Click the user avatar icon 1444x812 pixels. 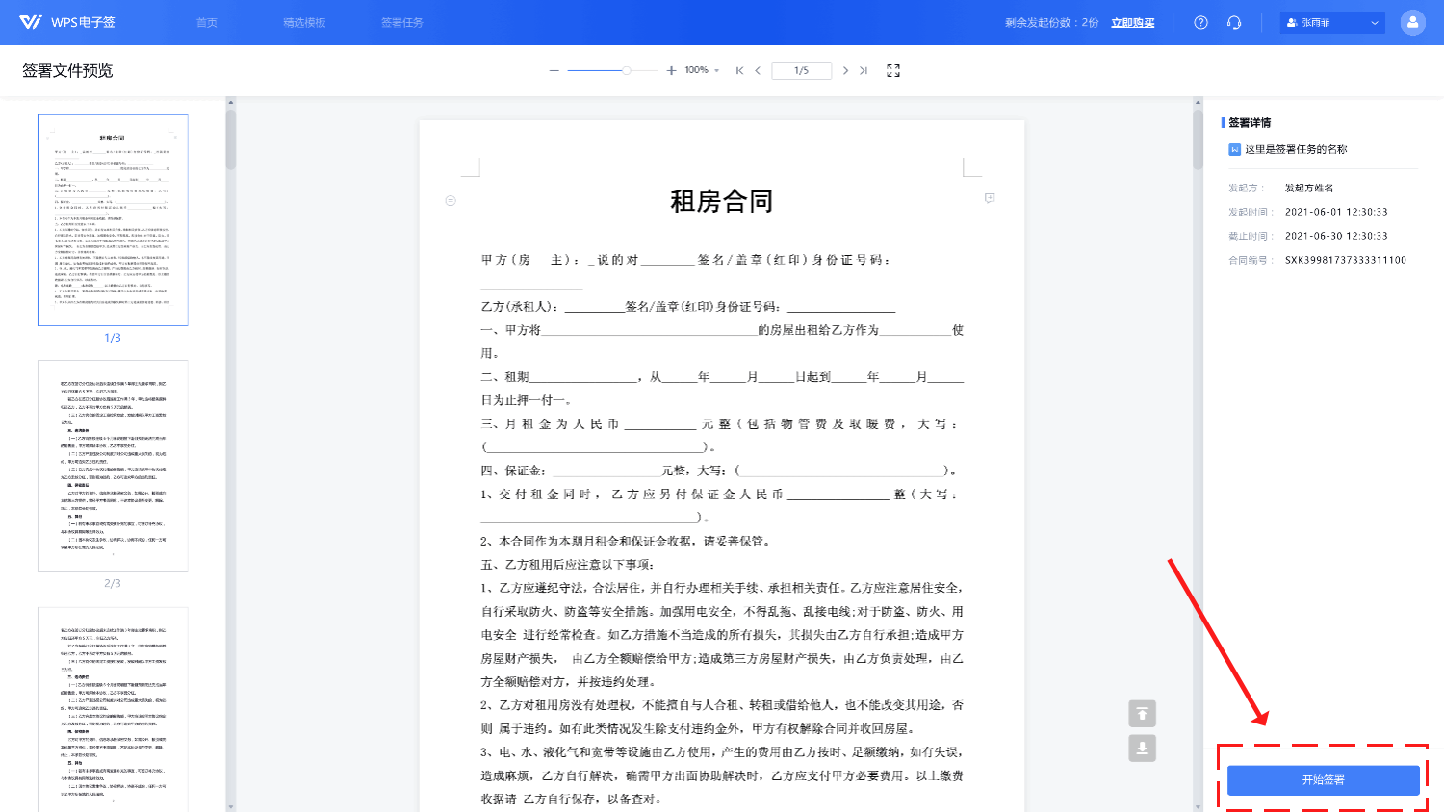point(1412,22)
